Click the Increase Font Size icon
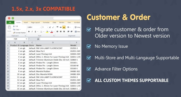This screenshot has height=97, width=181. click(50, 27)
